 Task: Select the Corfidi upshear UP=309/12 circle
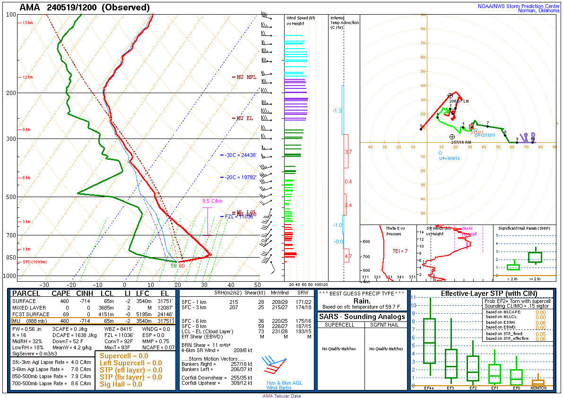440,153
